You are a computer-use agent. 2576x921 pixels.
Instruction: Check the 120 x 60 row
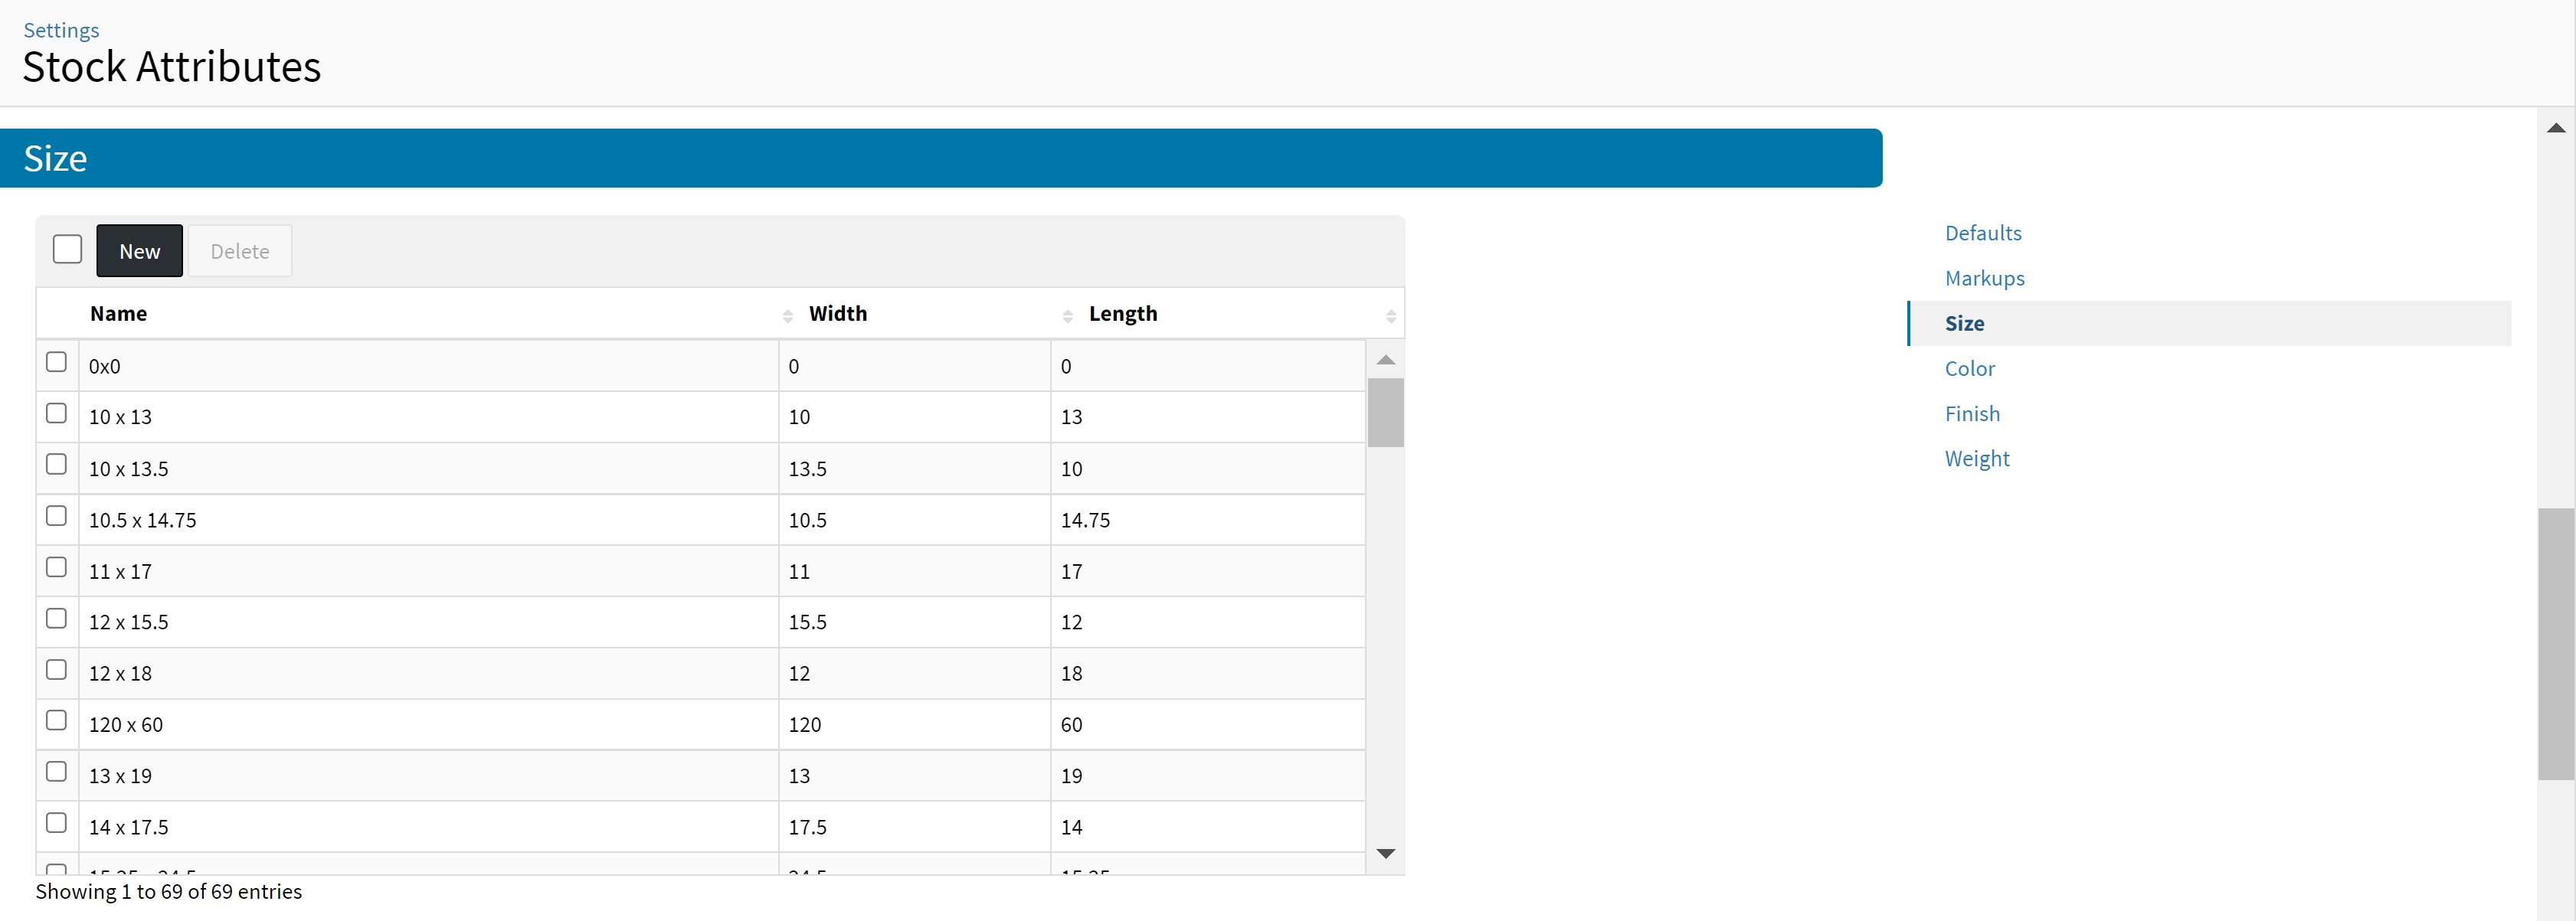point(57,720)
